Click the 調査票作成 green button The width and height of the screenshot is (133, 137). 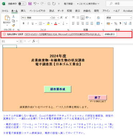[58, 89]
